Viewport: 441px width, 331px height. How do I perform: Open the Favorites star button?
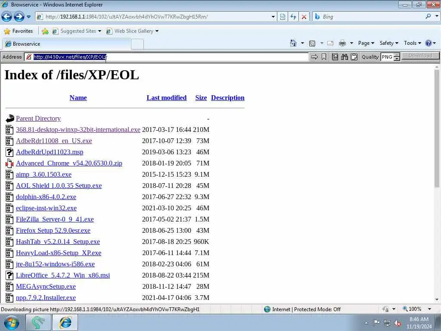19,31
